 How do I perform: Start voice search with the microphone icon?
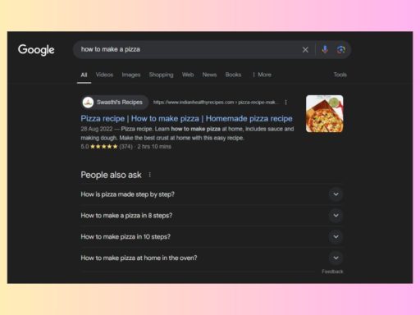(325, 49)
